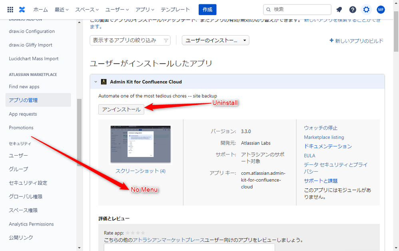The image size is (399, 251).
Task: Click sidebar scrollbar down arrow
Action: [79, 248]
